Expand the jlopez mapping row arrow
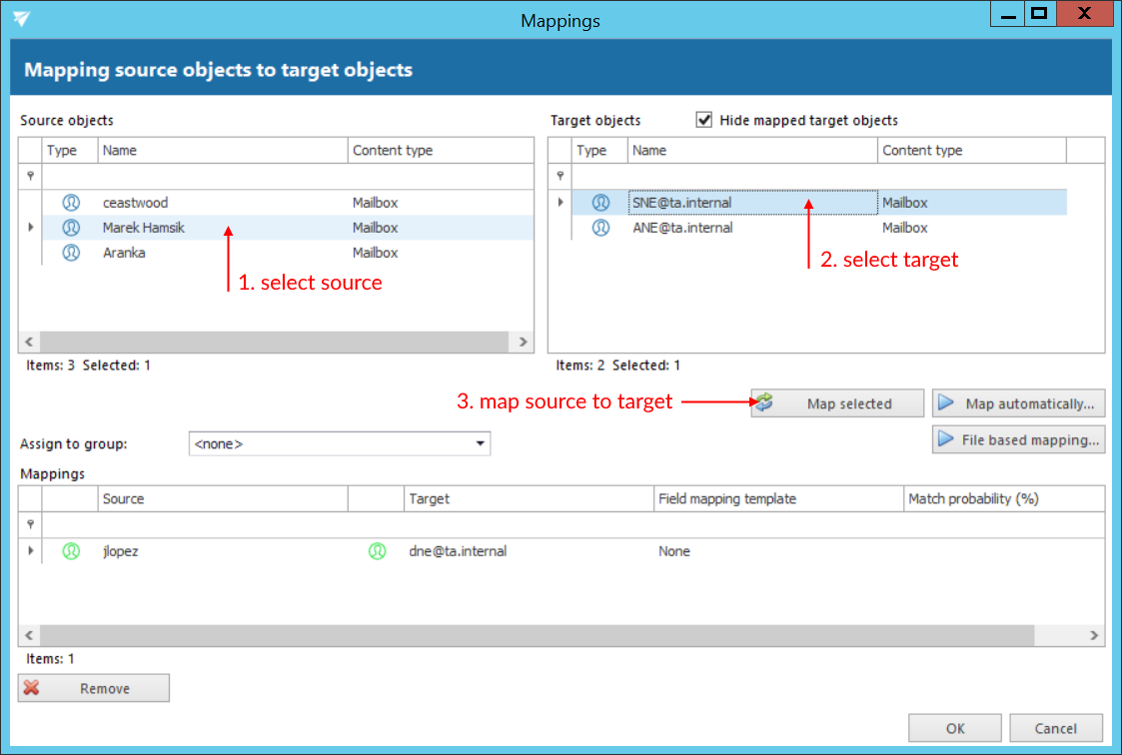This screenshot has width=1122, height=755. [30, 551]
